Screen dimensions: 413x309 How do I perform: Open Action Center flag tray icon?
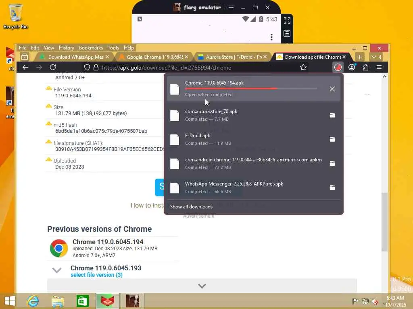[355, 301]
